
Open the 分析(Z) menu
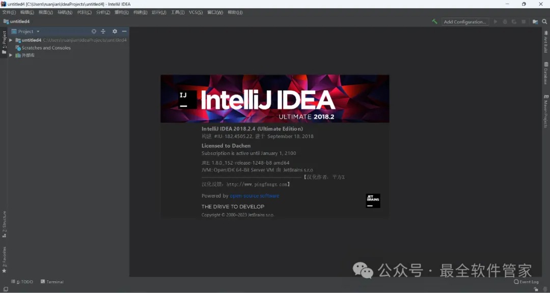103,12
